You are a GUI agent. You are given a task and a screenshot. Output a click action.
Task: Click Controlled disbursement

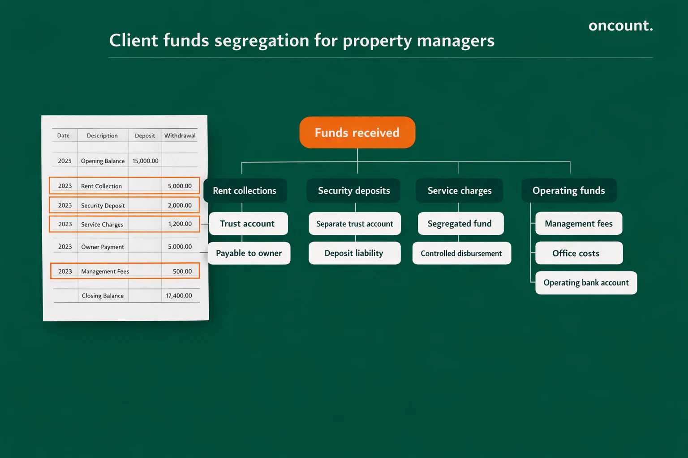[x=461, y=253]
